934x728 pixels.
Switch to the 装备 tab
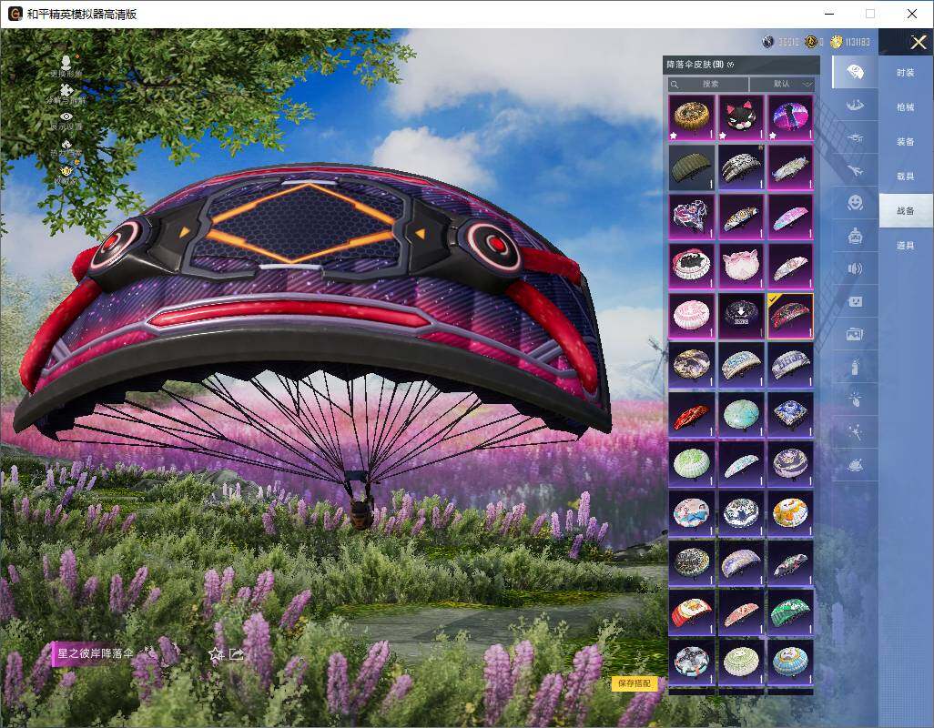click(x=906, y=142)
